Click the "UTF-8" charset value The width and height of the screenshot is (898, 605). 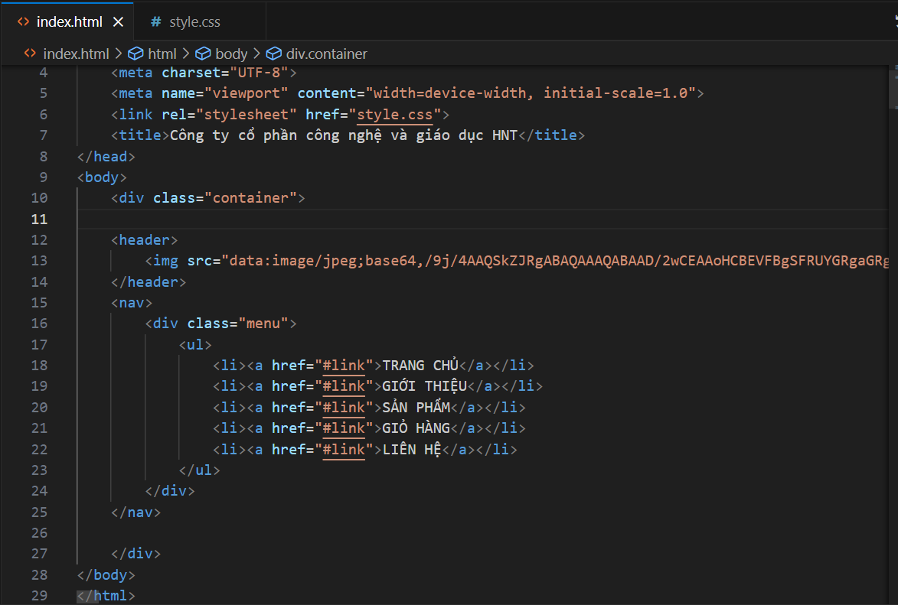coord(259,73)
